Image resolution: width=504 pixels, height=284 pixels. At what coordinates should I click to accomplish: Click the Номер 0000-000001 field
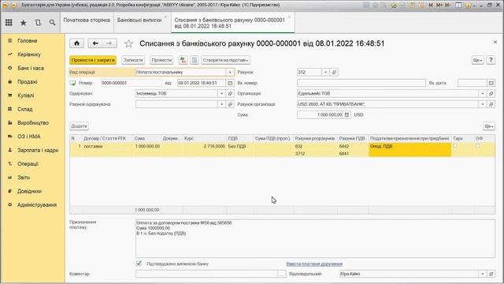131,83
